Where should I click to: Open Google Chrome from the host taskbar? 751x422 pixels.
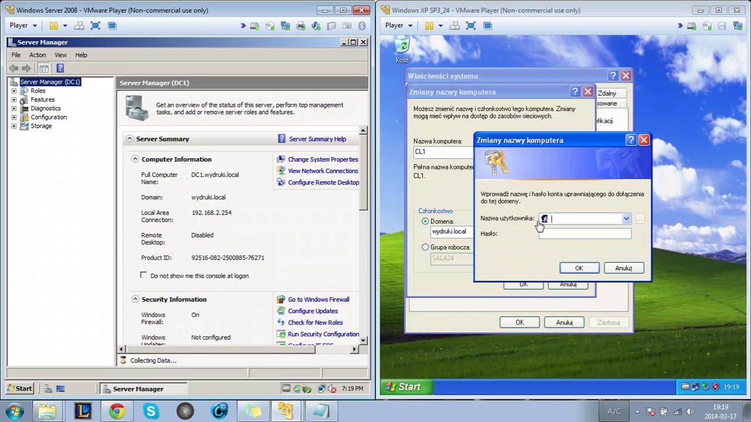click(x=117, y=411)
